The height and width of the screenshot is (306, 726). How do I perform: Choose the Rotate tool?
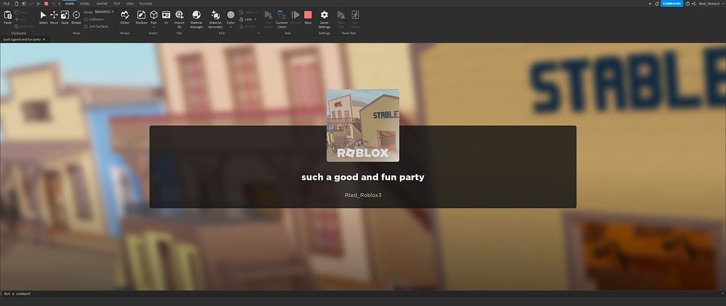(x=76, y=17)
